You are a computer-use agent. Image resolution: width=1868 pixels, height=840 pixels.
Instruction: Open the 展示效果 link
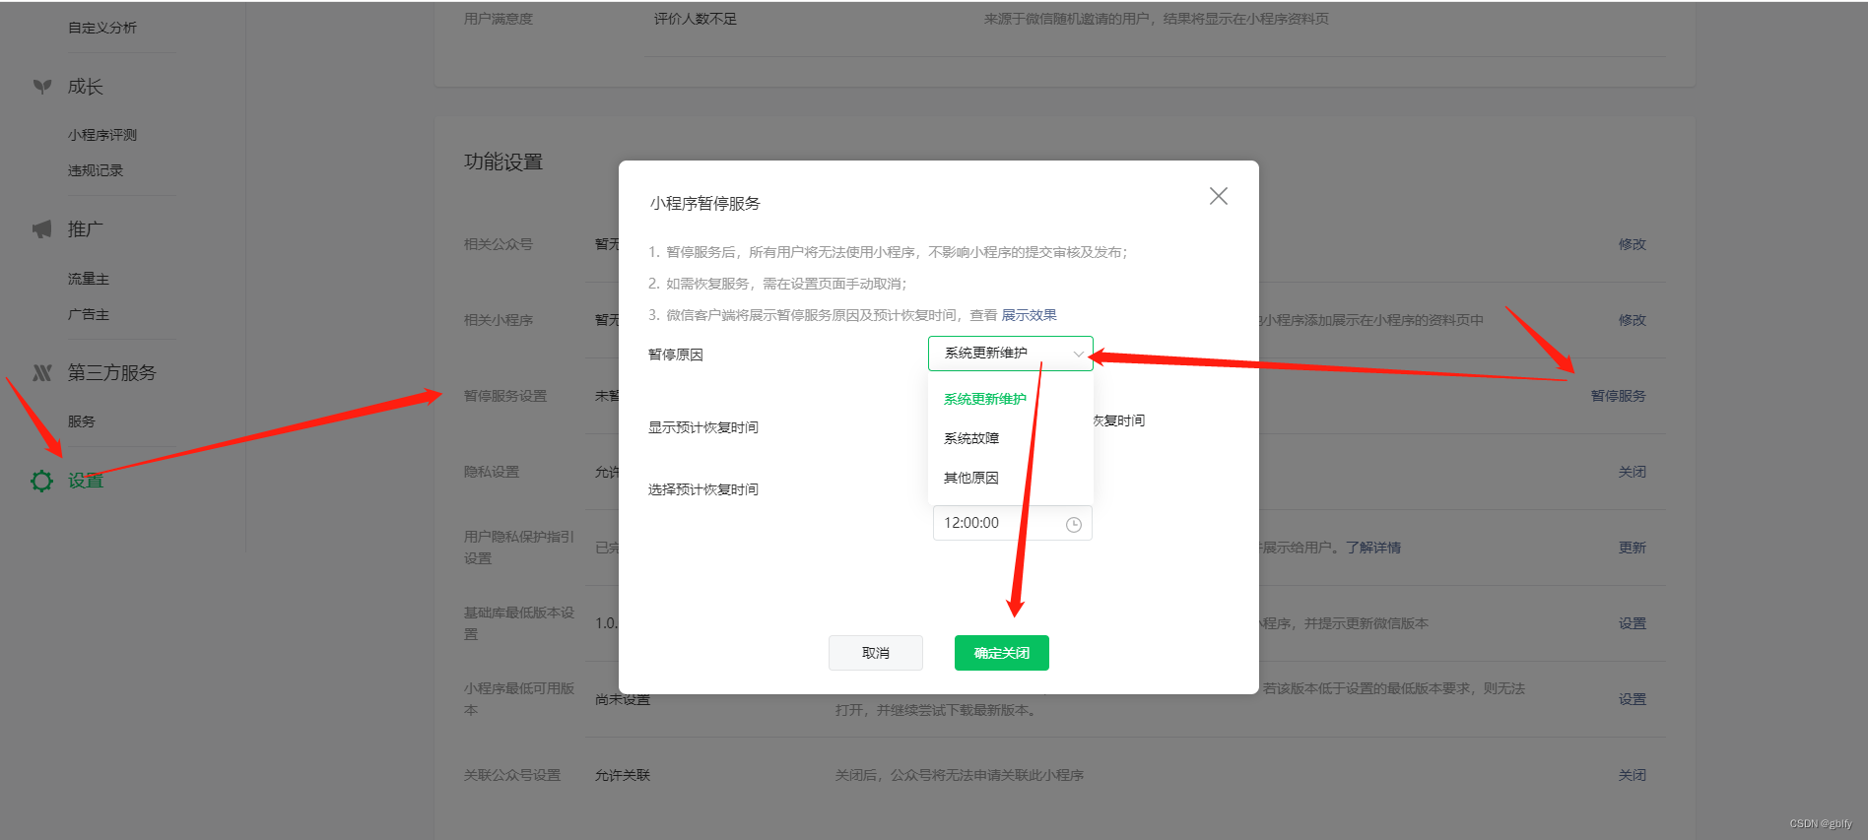point(1029,315)
